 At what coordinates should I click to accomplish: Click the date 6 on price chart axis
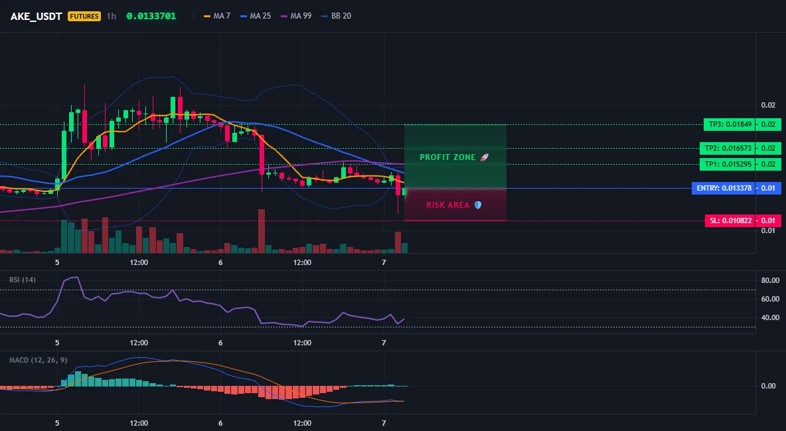pos(220,262)
